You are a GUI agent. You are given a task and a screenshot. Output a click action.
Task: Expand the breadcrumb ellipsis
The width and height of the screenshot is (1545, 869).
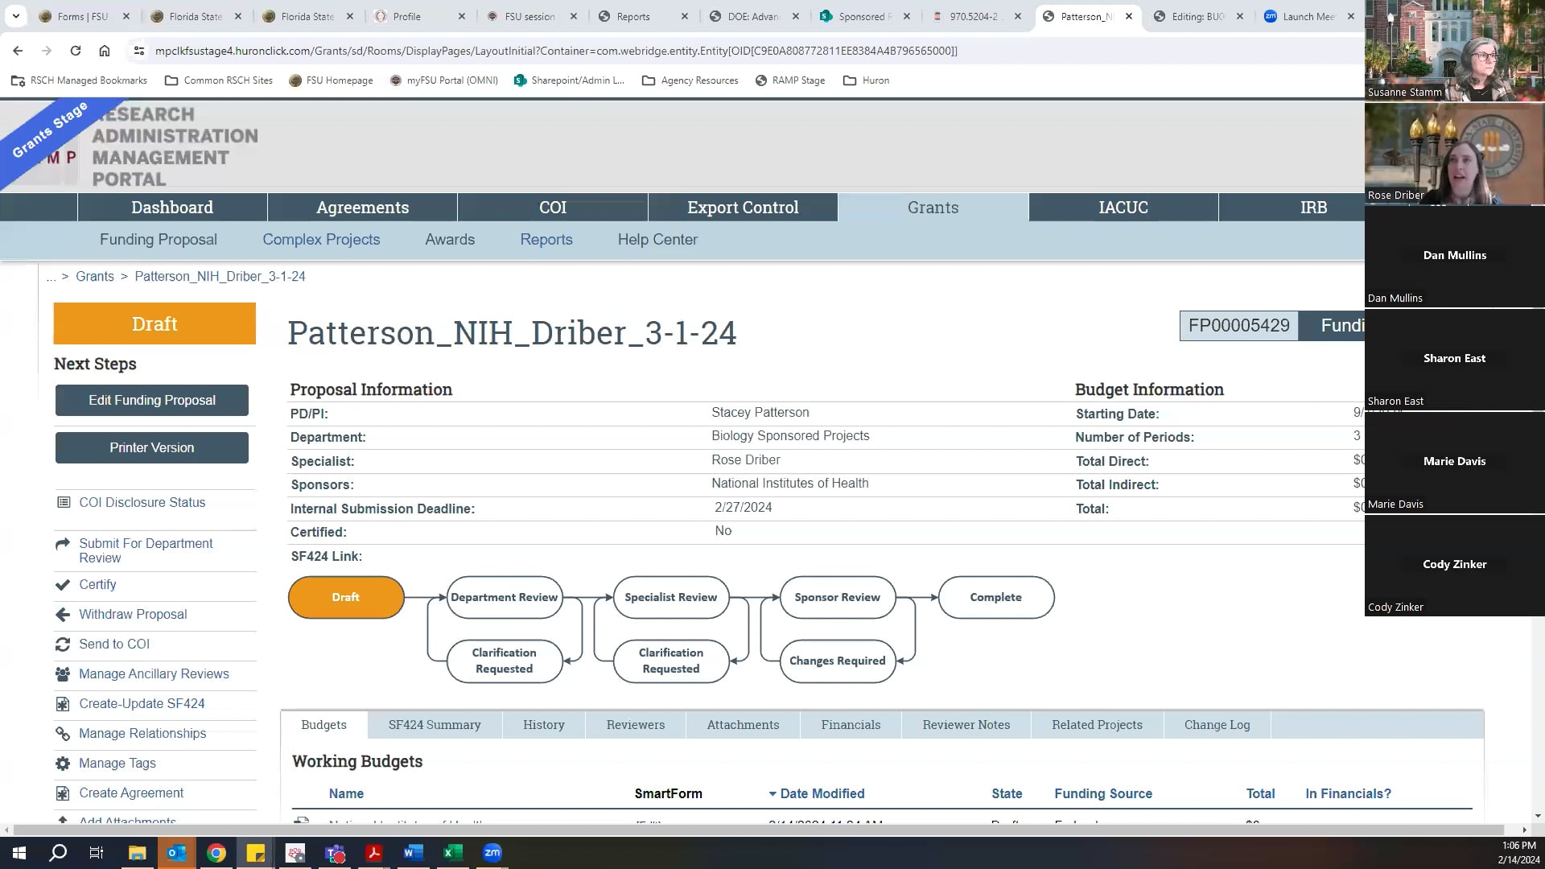click(51, 277)
